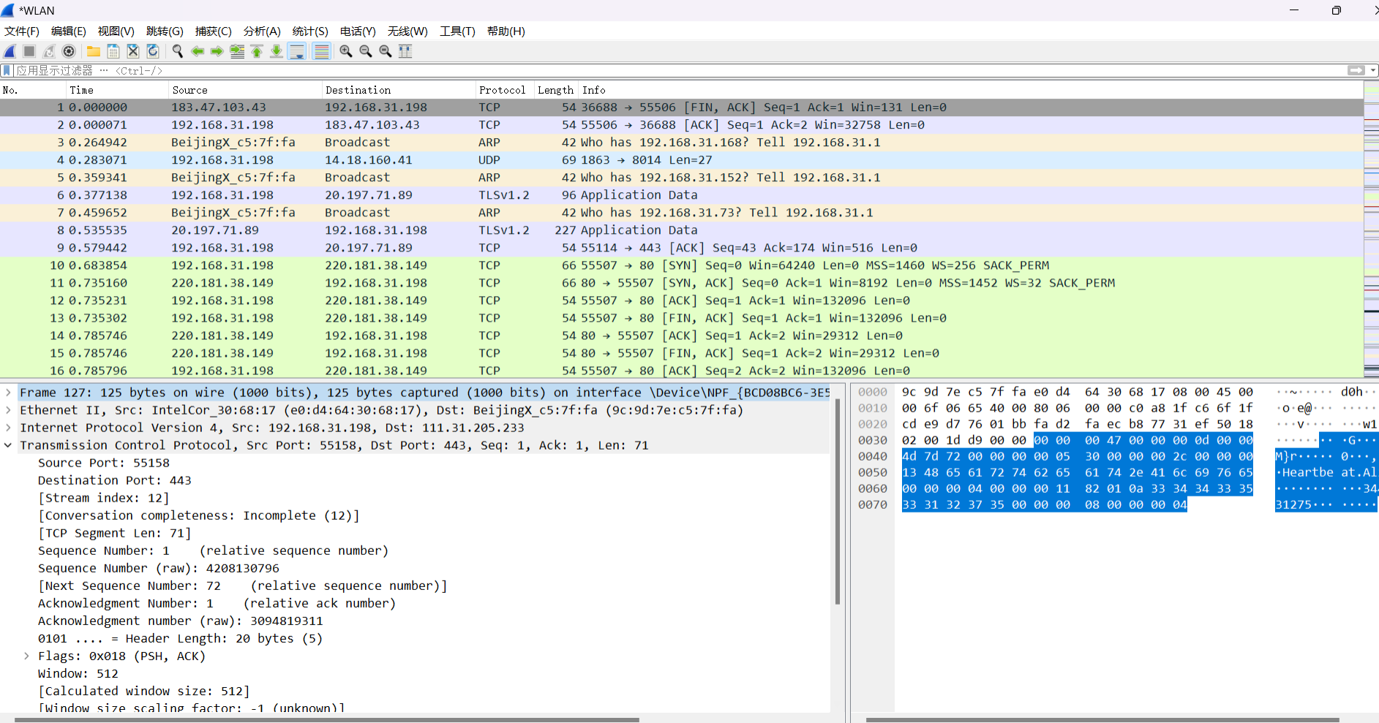
Task: Open the 分析(A) menu
Action: coord(262,31)
